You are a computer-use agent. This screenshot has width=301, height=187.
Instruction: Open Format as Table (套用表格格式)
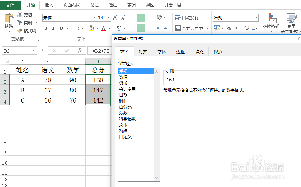(x=291, y=23)
